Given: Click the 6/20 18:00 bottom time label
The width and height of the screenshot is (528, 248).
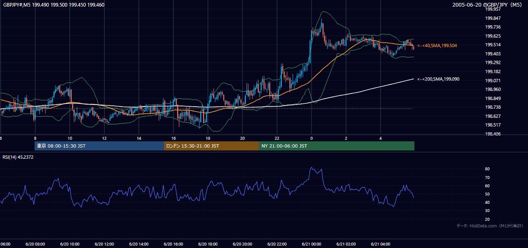Looking at the screenshot, I should pyautogui.click(x=208, y=244).
